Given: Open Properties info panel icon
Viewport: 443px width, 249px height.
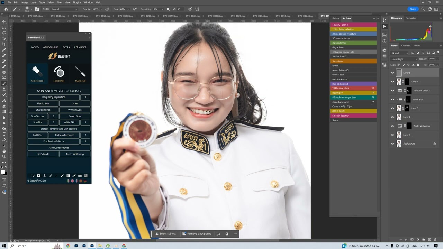Looking at the screenshot, I should tap(385, 41).
